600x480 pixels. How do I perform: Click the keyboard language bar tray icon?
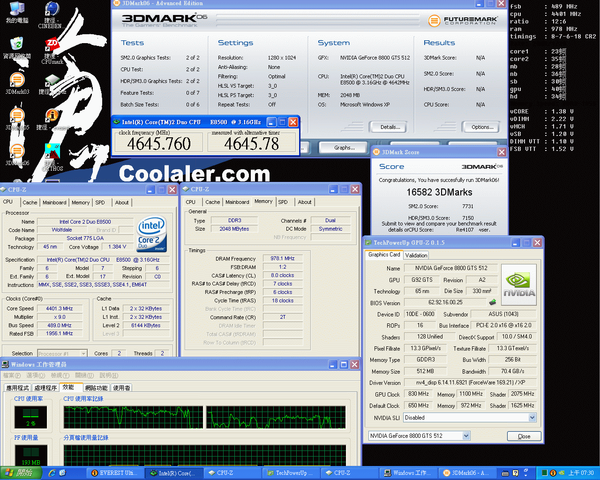click(x=505, y=473)
